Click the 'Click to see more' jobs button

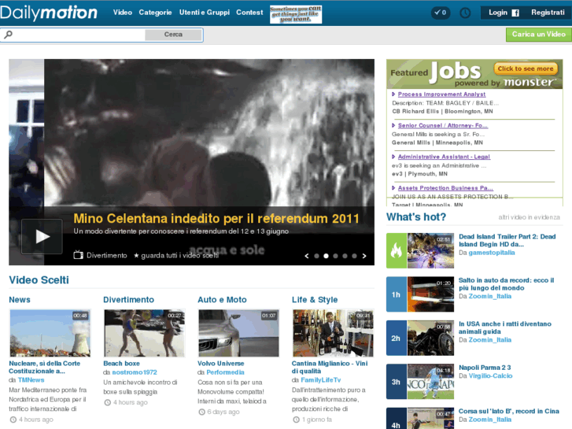(526, 68)
